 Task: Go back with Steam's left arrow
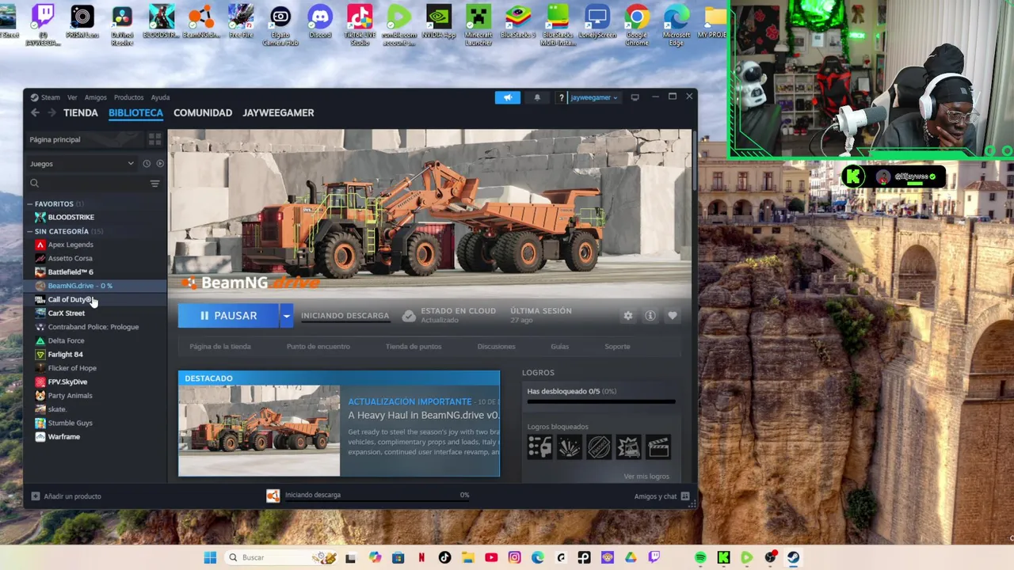[x=35, y=112]
